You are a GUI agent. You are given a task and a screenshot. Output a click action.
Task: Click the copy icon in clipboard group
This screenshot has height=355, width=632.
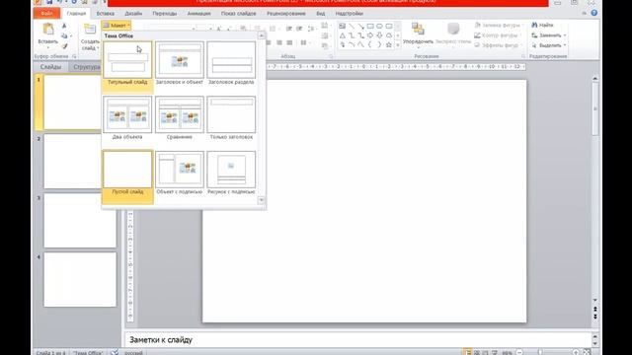click(64, 36)
